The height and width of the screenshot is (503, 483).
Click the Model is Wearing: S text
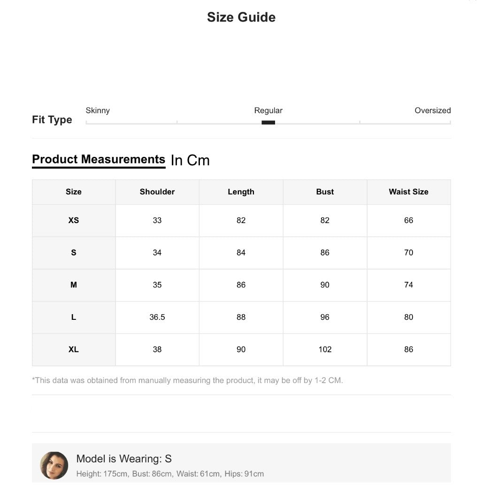click(x=124, y=459)
